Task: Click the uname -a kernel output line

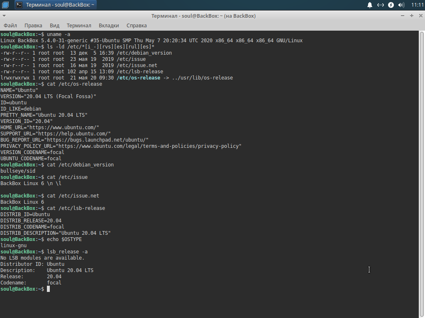Action: coord(151,41)
